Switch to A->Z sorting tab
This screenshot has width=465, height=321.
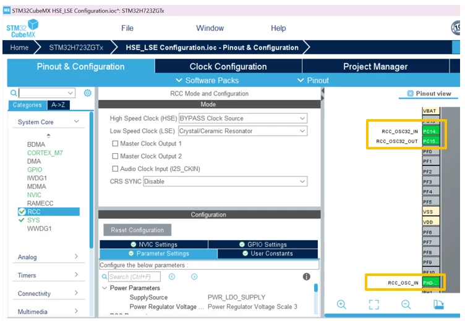[58, 105]
